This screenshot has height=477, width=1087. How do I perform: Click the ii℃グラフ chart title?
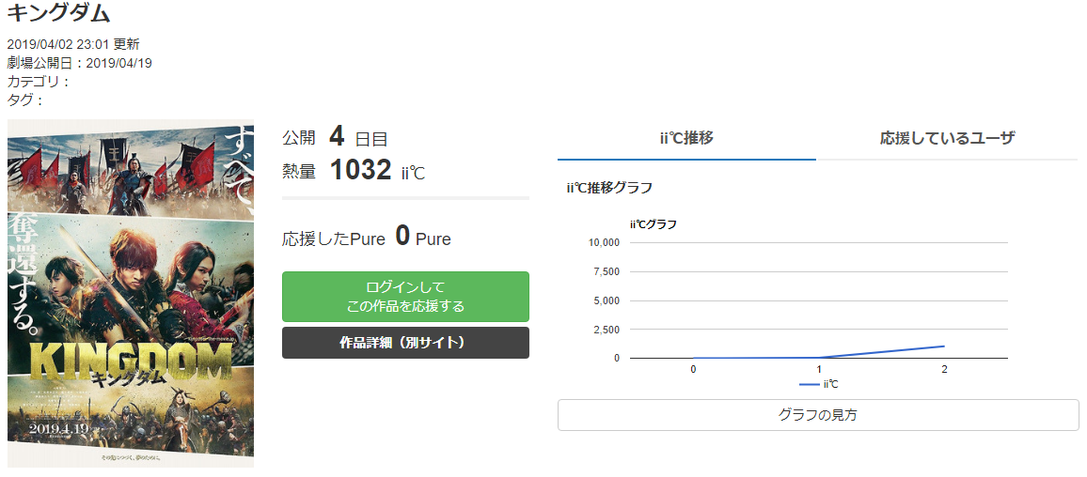click(653, 223)
